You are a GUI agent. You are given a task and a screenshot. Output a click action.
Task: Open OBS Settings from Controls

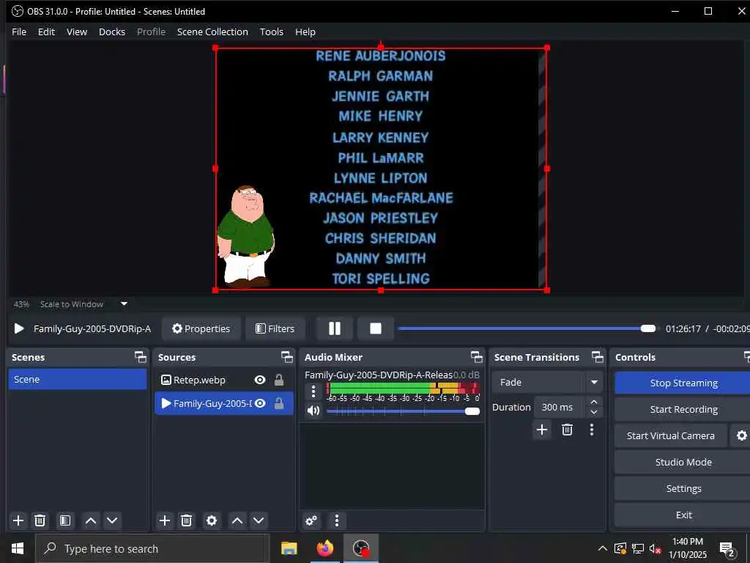[683, 488]
